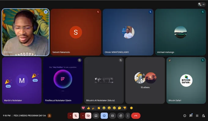Screen dimensions: 208x121
Task: Click the tldv.io notetaker's muted mic icon
Action: [x=121, y=60]
